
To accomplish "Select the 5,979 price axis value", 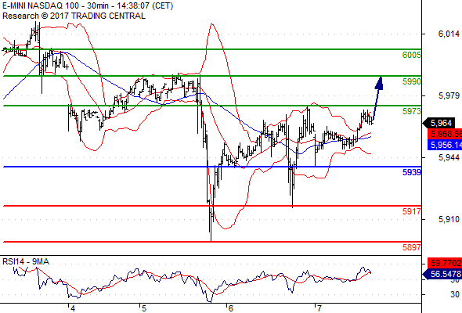I will pos(449,95).
